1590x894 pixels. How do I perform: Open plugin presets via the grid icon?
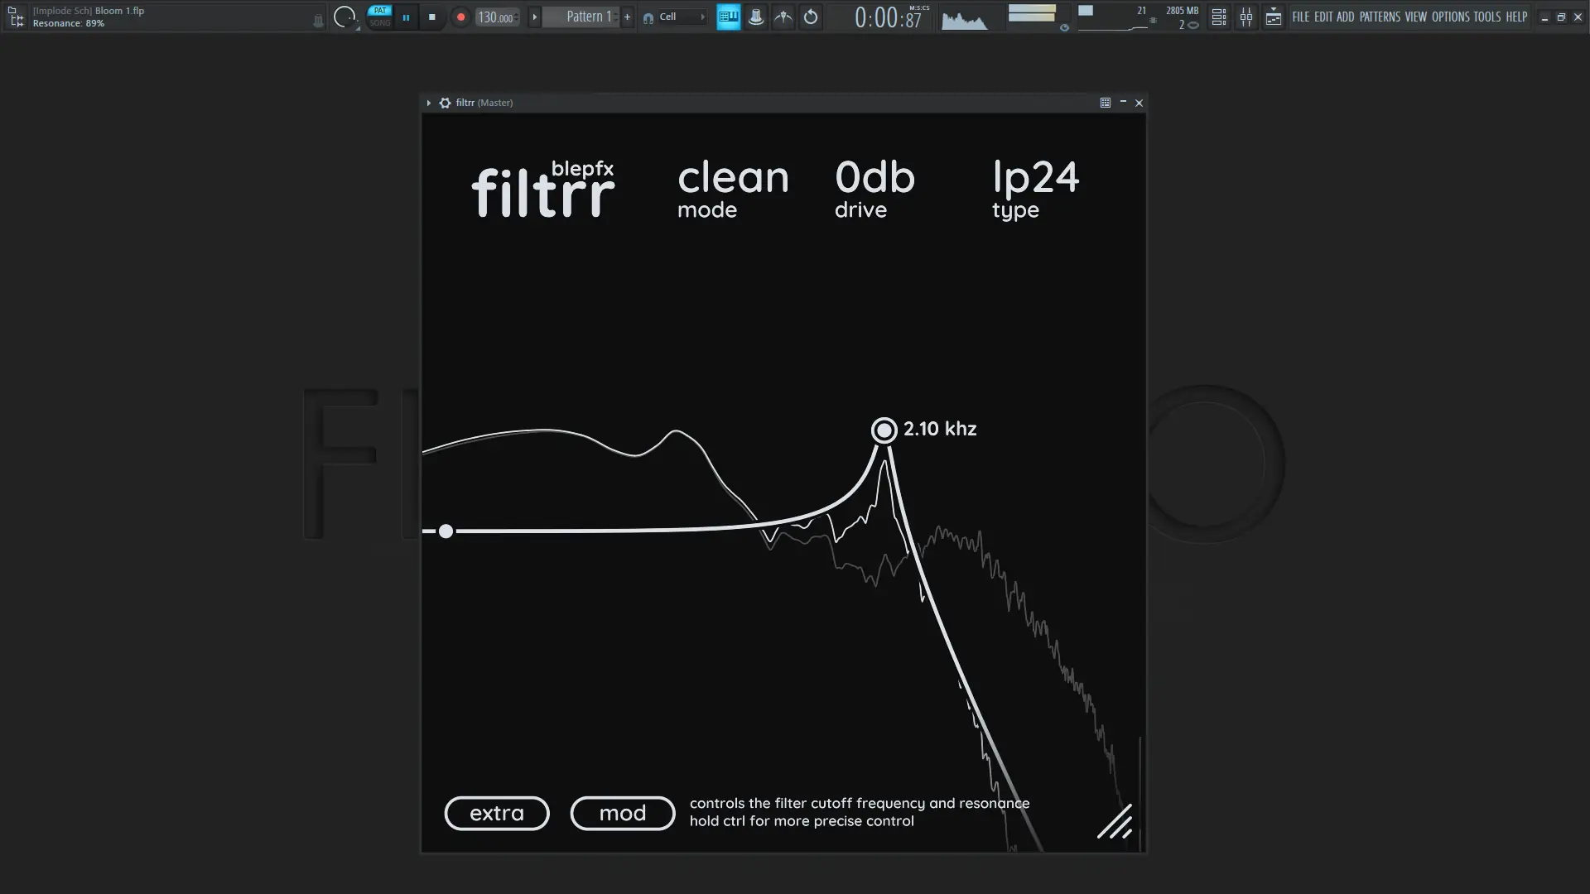1106,103
